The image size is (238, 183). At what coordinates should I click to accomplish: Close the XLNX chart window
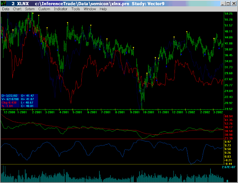(x=234, y=4)
